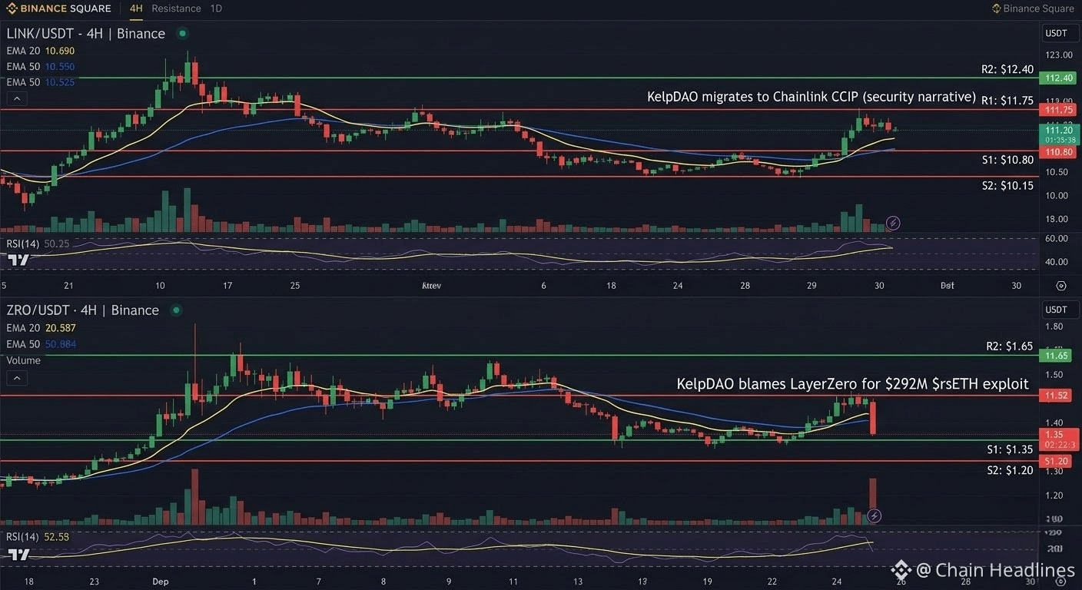Screen dimensions: 1082x590
Task: Click the red 111.75 price label
Action: [1057, 111]
